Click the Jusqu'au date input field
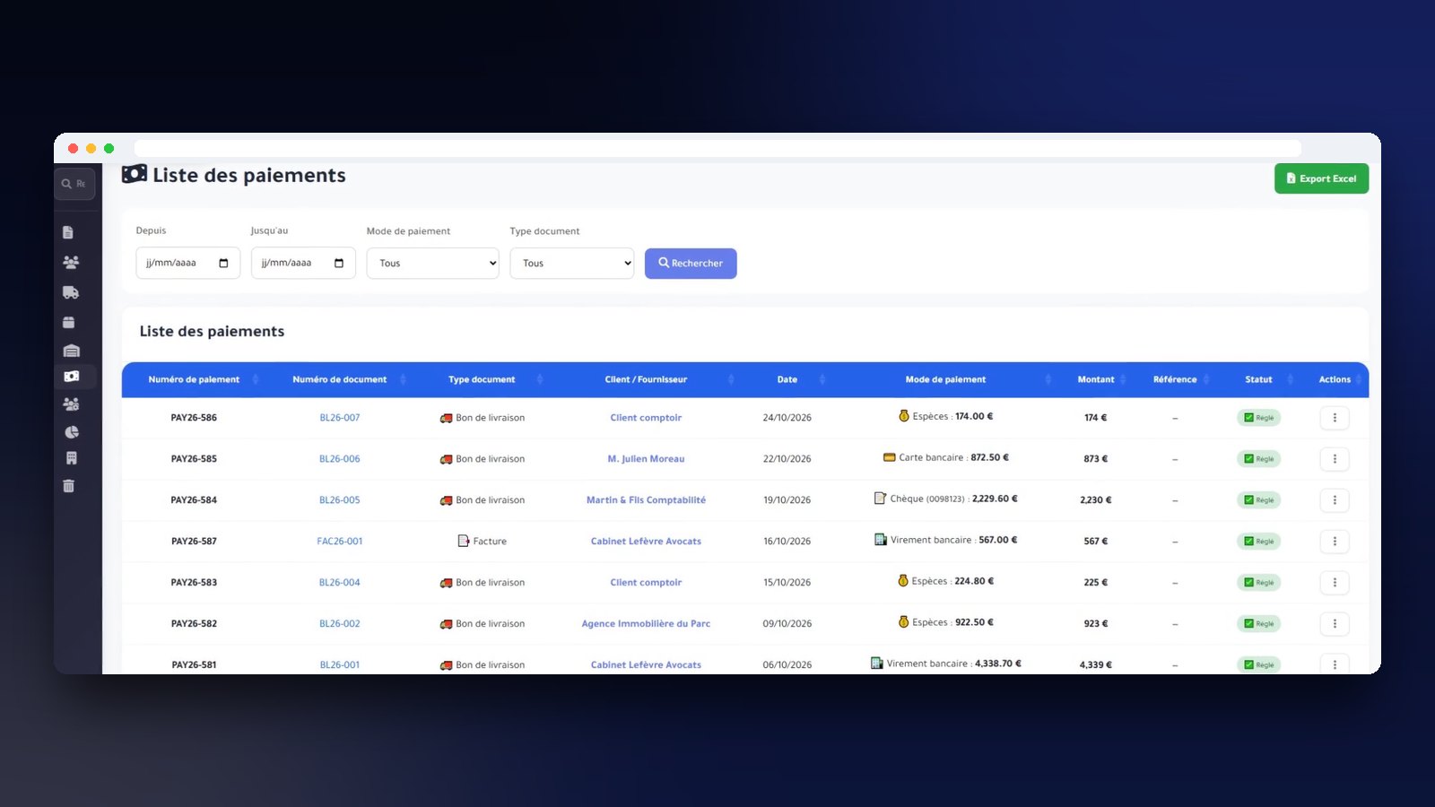 tap(303, 263)
